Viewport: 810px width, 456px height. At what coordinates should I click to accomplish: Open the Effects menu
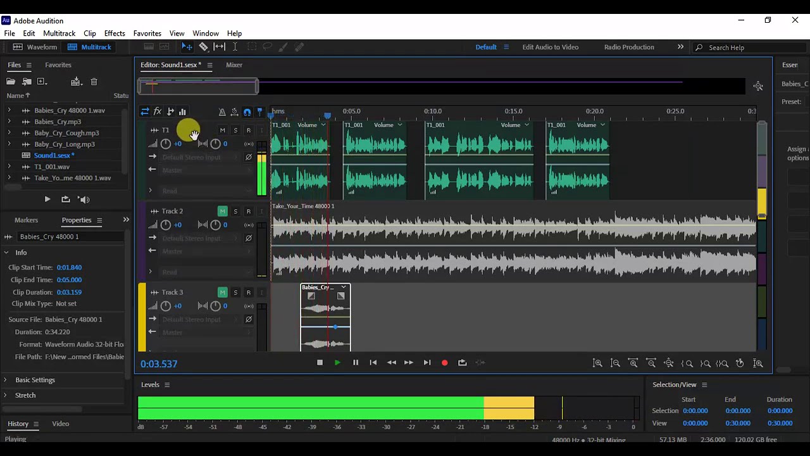pyautogui.click(x=115, y=34)
